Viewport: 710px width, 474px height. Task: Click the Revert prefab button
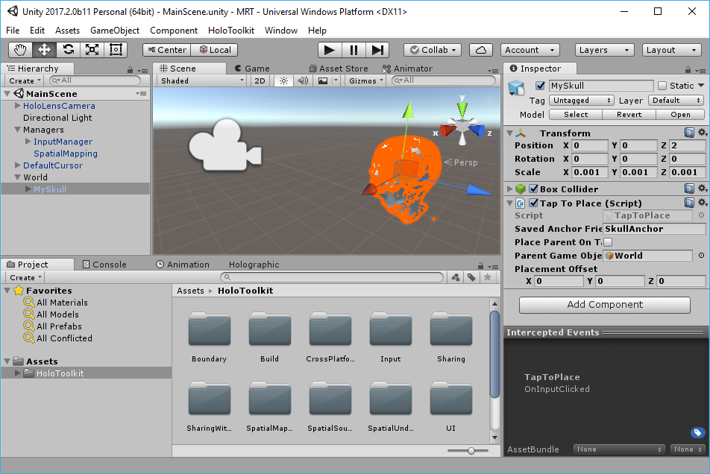tap(629, 115)
